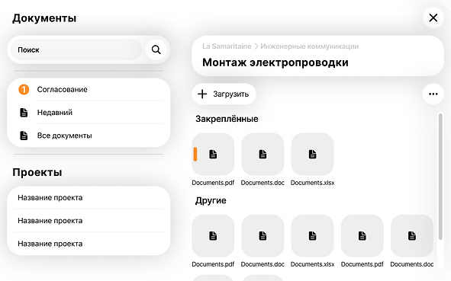Click the plus icon in Загрузить
This screenshot has height=281, width=451.
[202, 94]
